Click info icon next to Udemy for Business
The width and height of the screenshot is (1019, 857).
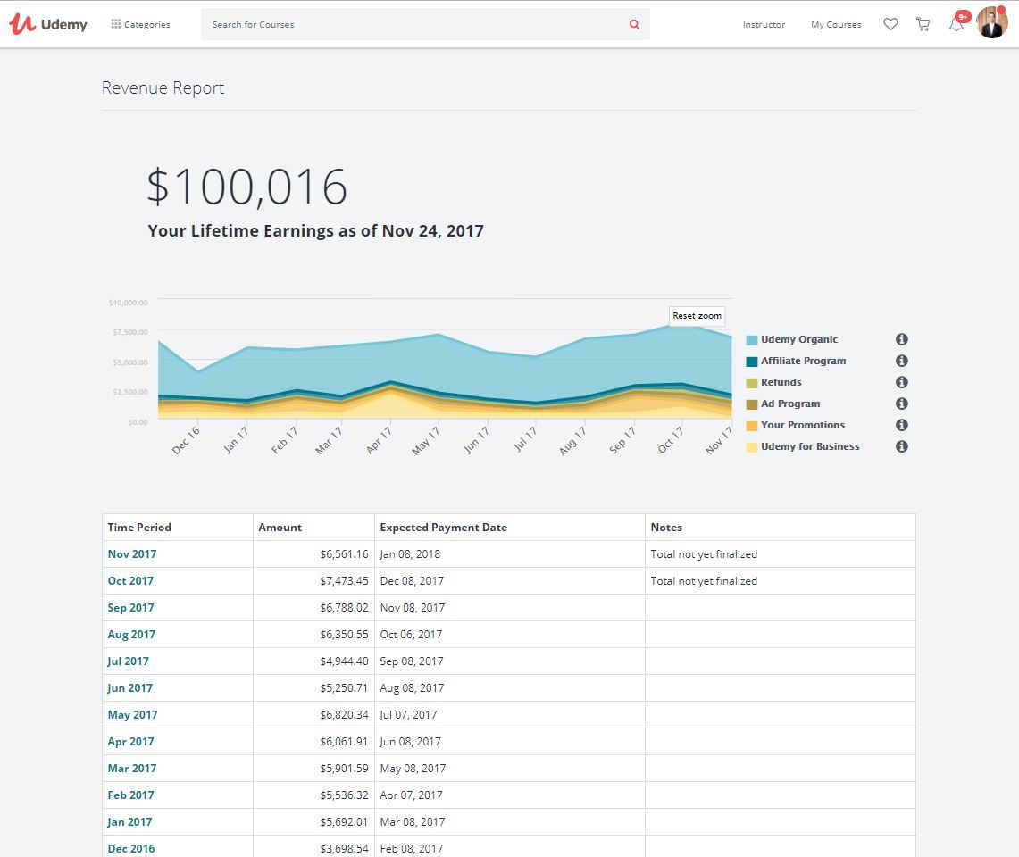(901, 446)
